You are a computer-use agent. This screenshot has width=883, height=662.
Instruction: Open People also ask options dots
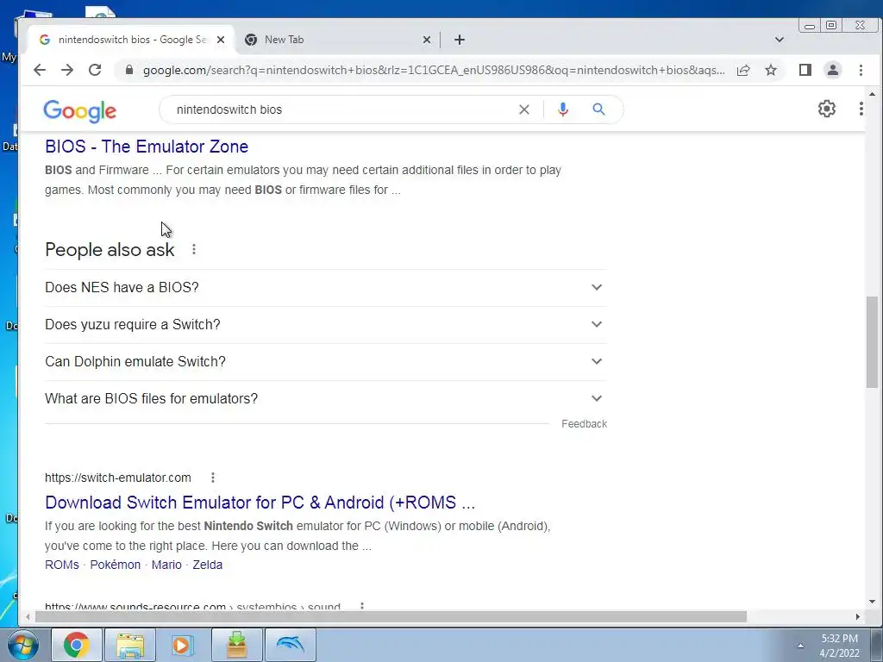[x=194, y=249]
